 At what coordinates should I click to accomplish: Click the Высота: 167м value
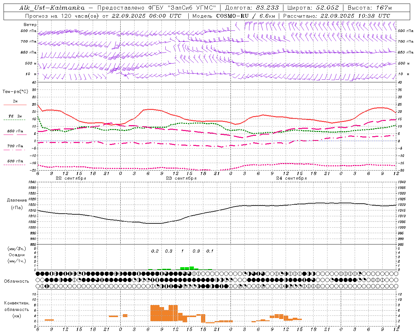coord(370,8)
